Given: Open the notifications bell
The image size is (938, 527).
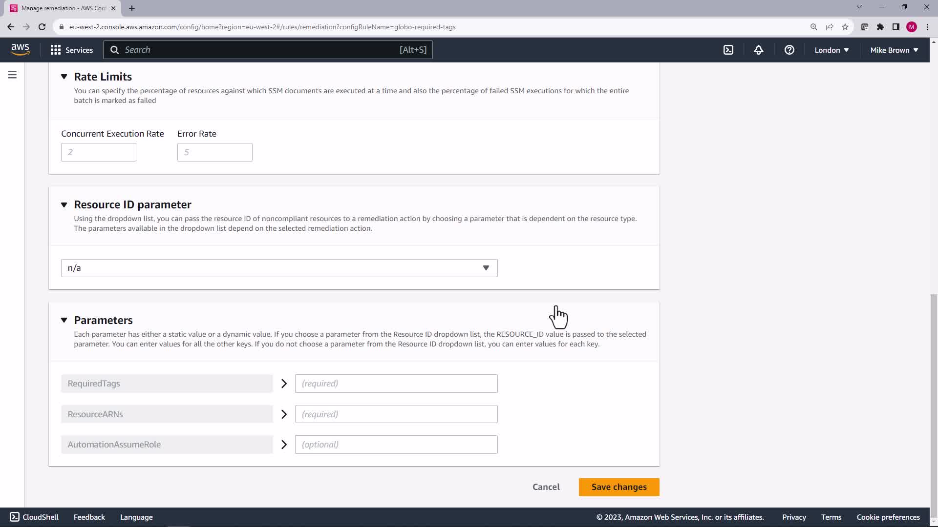Looking at the screenshot, I should [758, 50].
